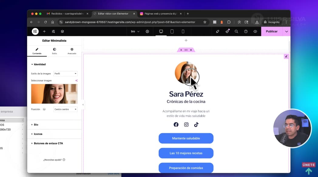
Task: Open browser downloads icon
Action: click(257, 22)
